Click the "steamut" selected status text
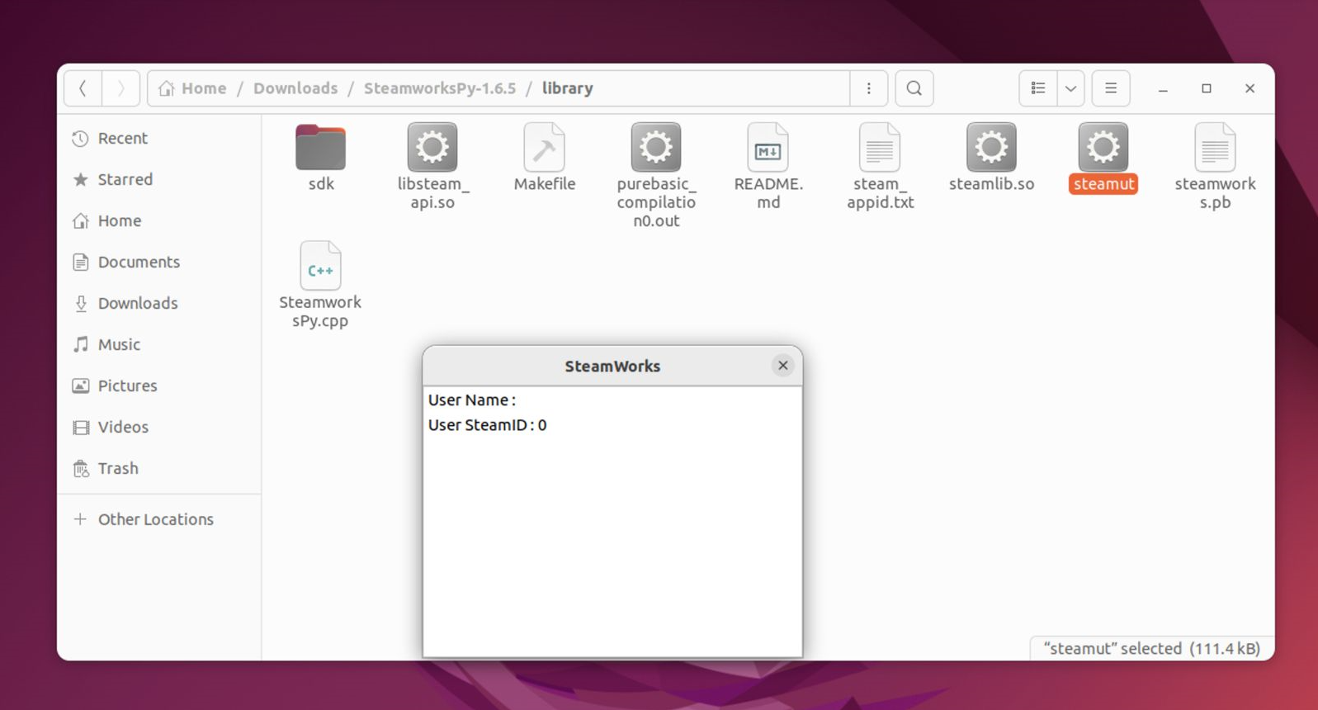The image size is (1318, 710). pyautogui.click(x=1152, y=648)
